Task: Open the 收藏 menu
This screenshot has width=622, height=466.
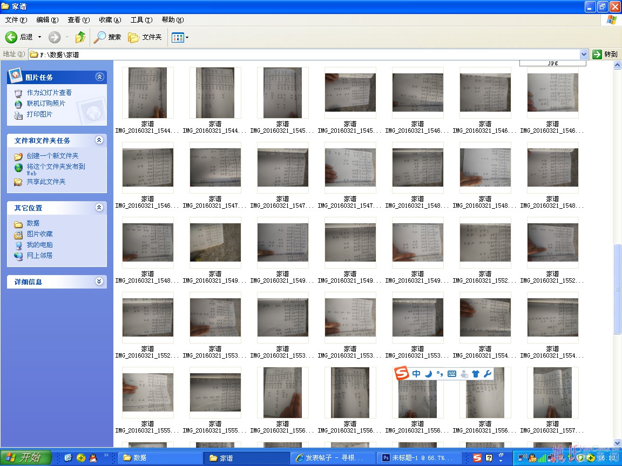Action: [x=110, y=20]
